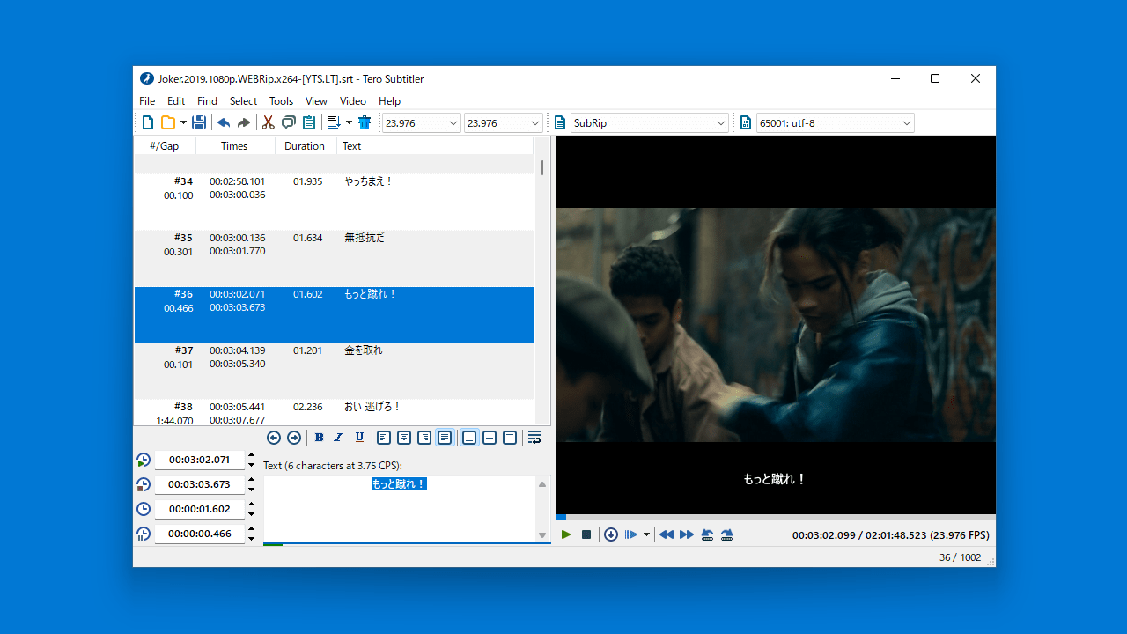Copy using the speech bubbles icon
1127x634 pixels.
(289, 123)
